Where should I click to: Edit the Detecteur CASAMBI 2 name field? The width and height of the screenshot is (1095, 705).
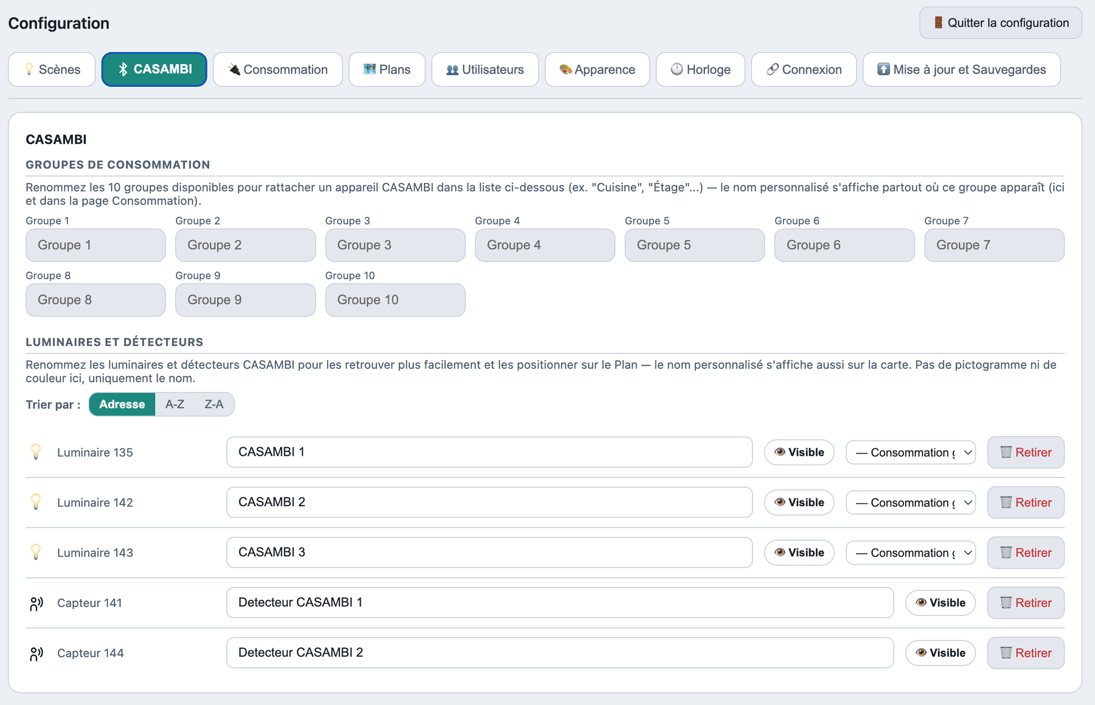point(560,653)
